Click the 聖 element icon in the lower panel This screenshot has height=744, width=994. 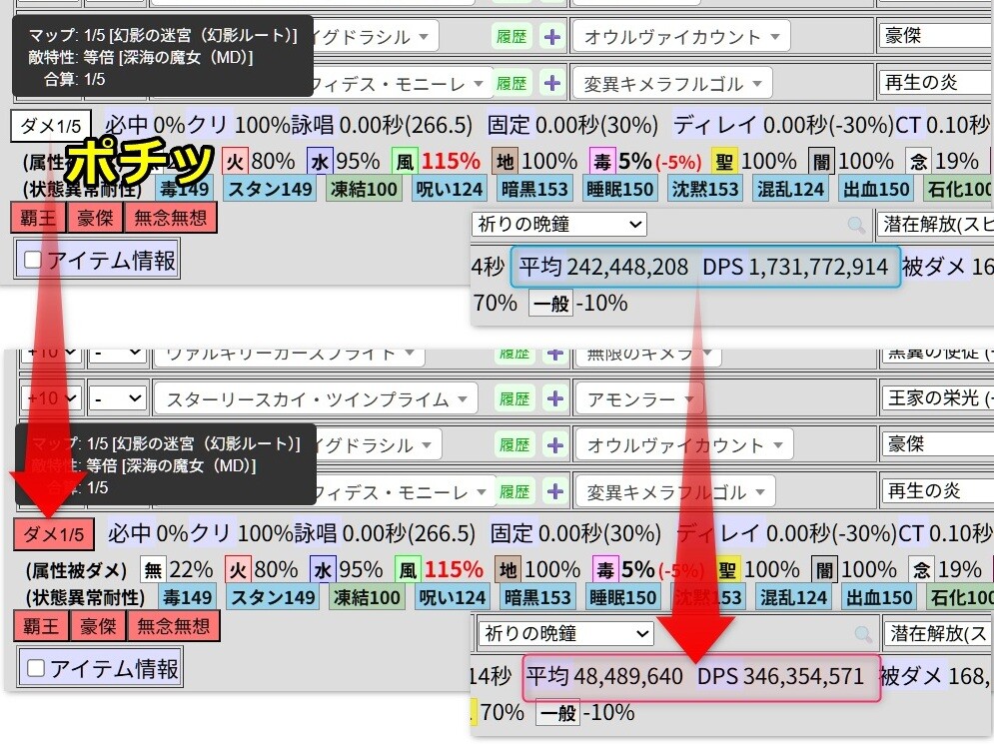point(727,569)
